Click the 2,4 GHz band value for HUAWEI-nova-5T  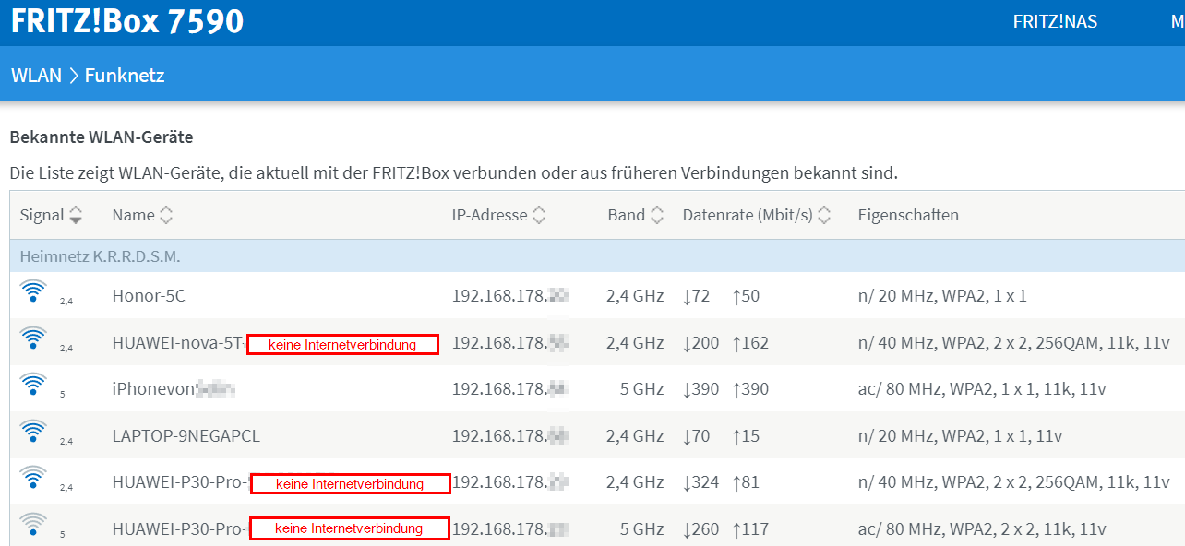click(635, 343)
